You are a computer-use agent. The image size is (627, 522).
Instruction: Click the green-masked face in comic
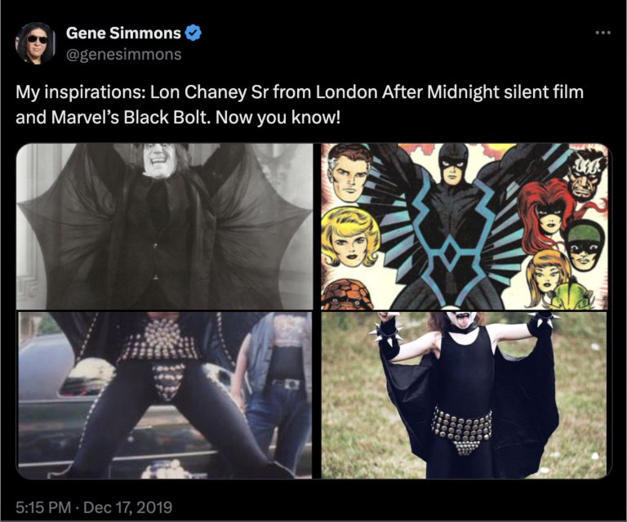583,245
